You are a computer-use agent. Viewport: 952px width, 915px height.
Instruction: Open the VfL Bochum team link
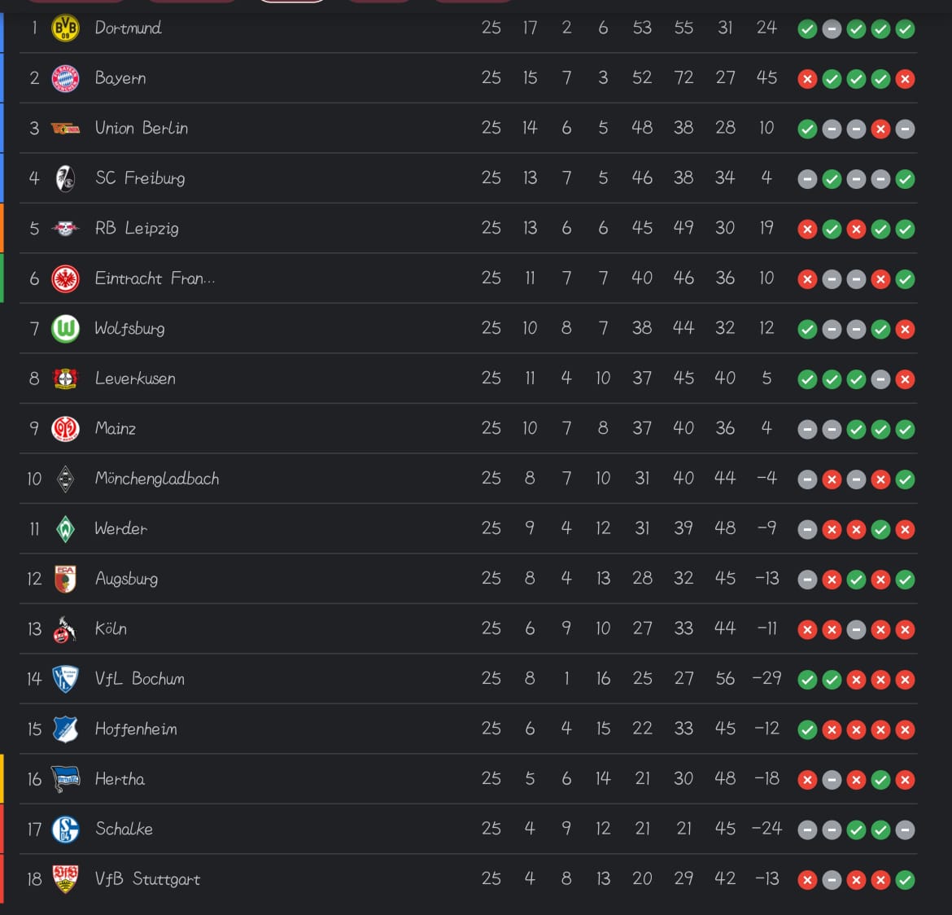pyautogui.click(x=140, y=679)
